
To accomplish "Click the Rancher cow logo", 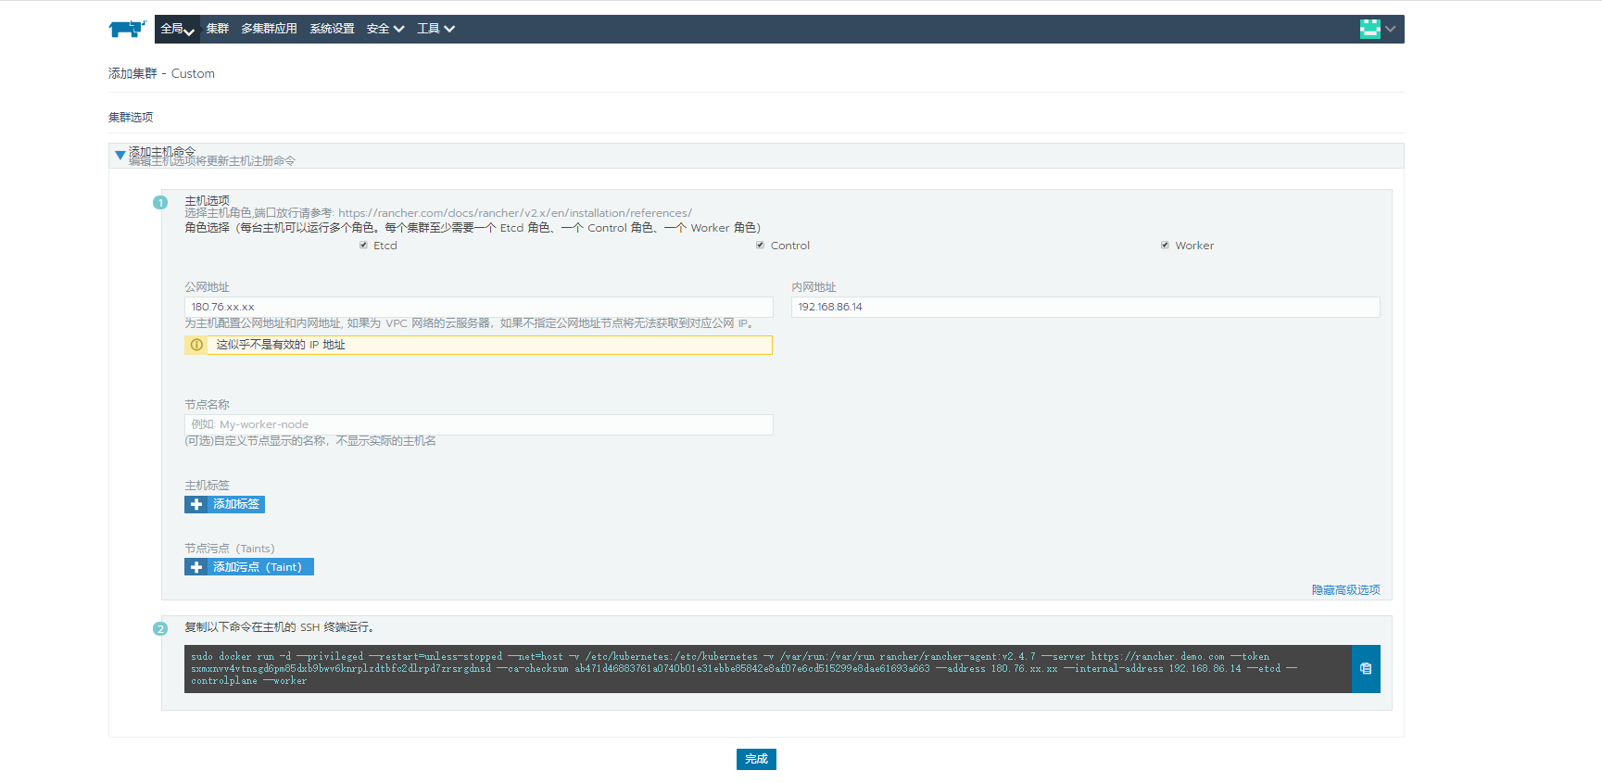I will pos(127,29).
